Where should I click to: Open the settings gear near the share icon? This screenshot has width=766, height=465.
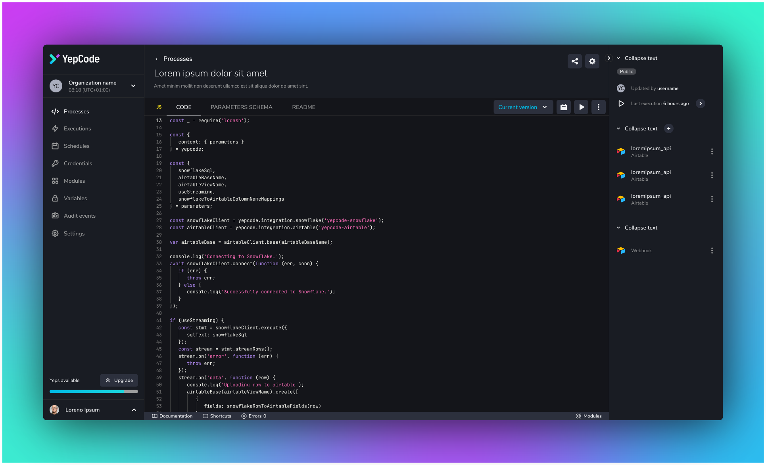pos(592,61)
